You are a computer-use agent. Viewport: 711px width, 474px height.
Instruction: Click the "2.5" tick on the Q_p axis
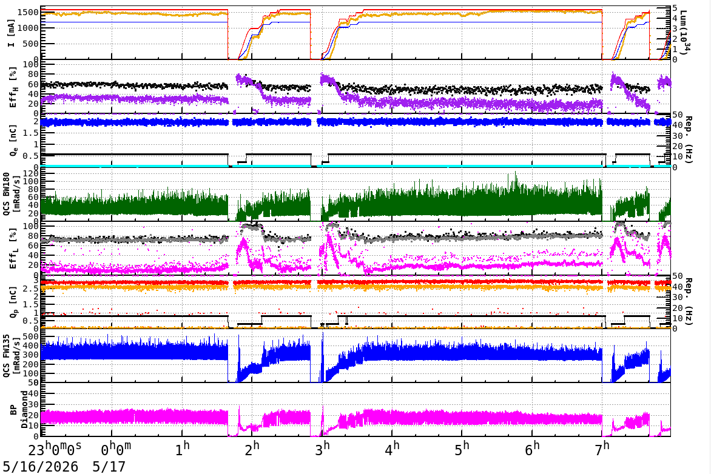(x=31, y=289)
